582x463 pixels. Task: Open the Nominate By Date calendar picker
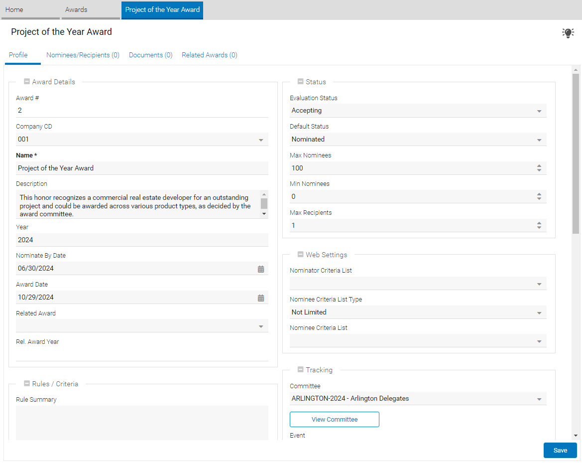pyautogui.click(x=261, y=269)
